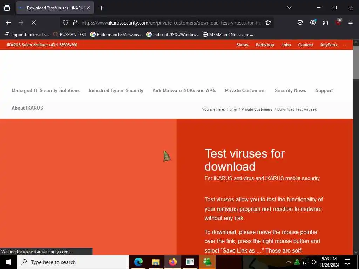Open File Explorer from taskbar
The image size is (359, 269).
click(155, 262)
